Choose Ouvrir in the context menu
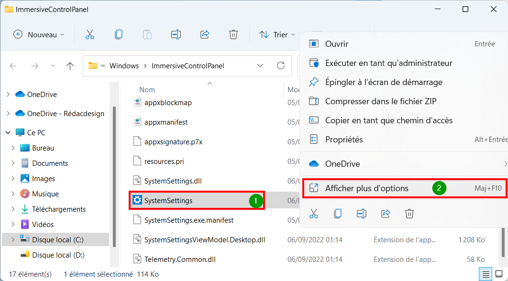 point(404,43)
